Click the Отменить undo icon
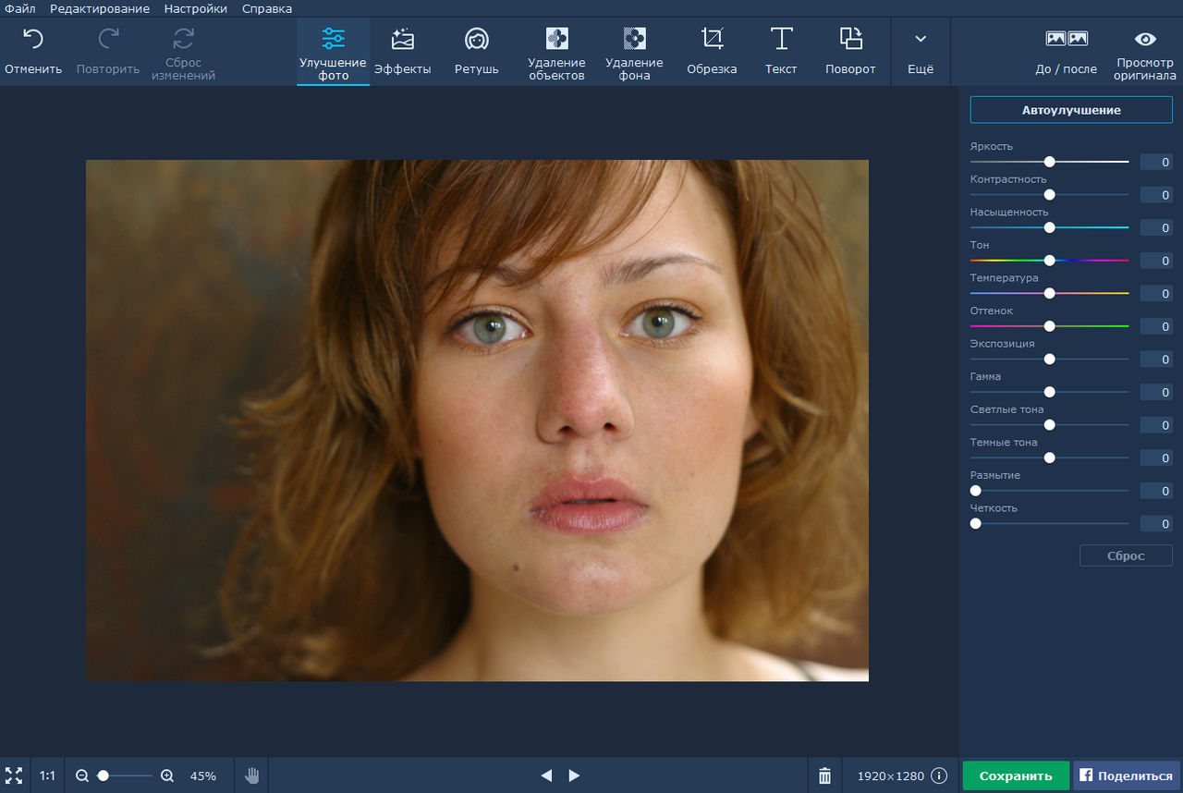This screenshot has height=793, width=1183. click(33, 39)
